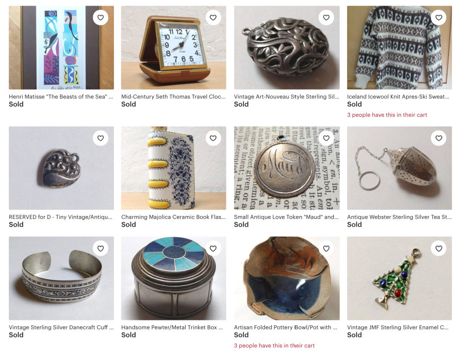The height and width of the screenshot is (355, 461).
Task: Open the Iceland sweater product image
Action: click(399, 48)
